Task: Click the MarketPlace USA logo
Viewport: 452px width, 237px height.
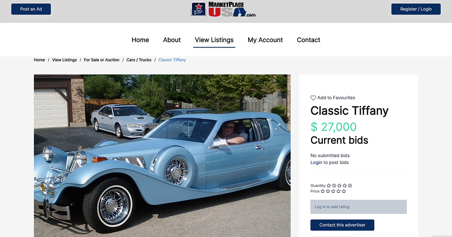Action: pos(224,10)
